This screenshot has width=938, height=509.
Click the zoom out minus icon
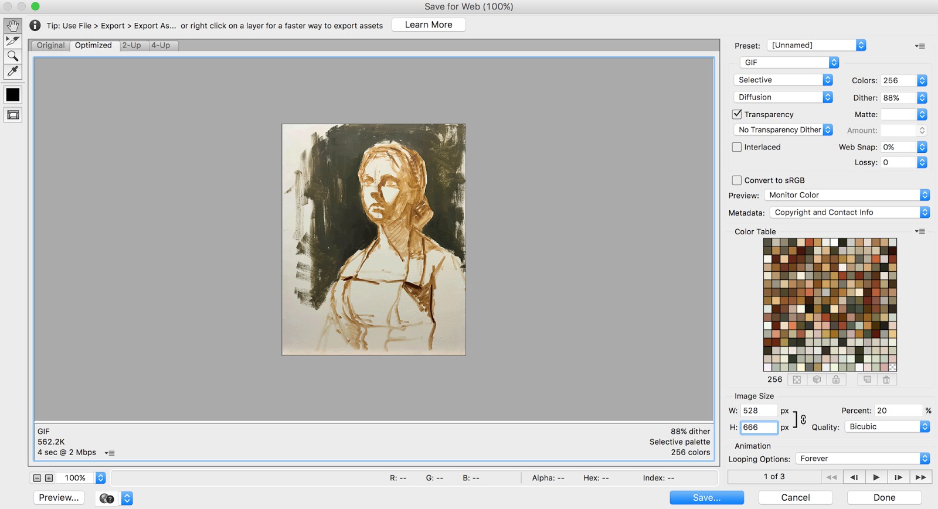[x=37, y=478]
